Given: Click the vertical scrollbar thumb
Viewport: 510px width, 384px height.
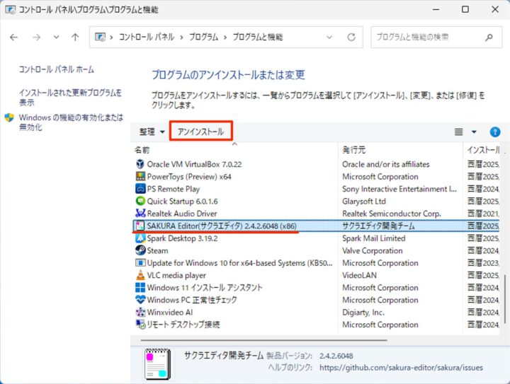Looking at the screenshot, I should coord(505,299).
